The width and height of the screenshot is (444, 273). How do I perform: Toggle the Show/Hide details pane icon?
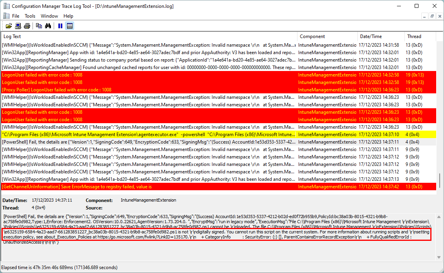69,26
